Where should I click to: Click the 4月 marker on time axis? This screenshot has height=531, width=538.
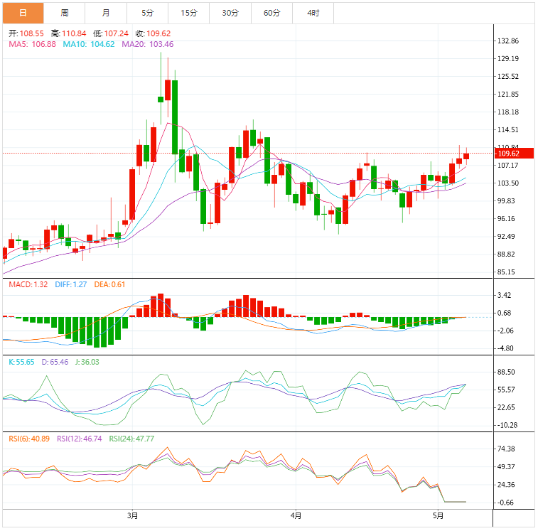coord(296,515)
